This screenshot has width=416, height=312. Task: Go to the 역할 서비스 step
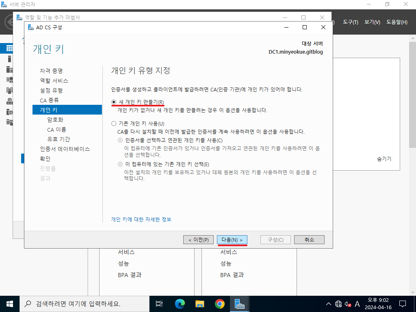coord(54,81)
